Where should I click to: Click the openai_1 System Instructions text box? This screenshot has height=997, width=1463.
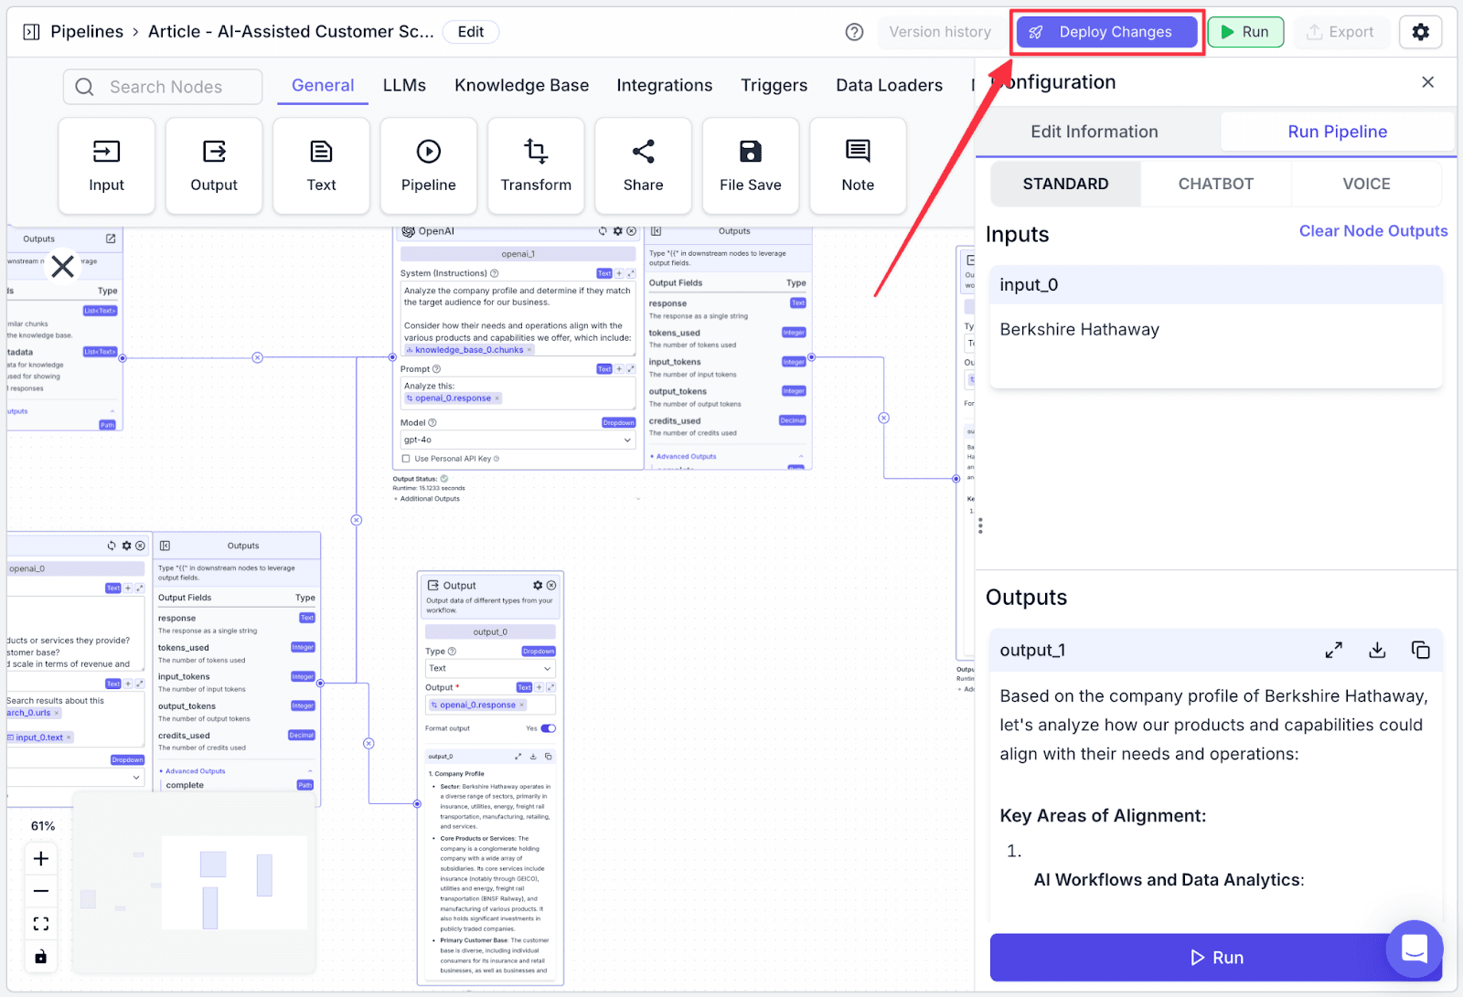(518, 319)
